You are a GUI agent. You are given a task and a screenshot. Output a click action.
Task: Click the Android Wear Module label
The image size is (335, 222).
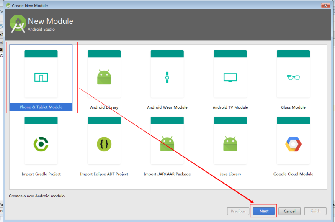(x=167, y=107)
